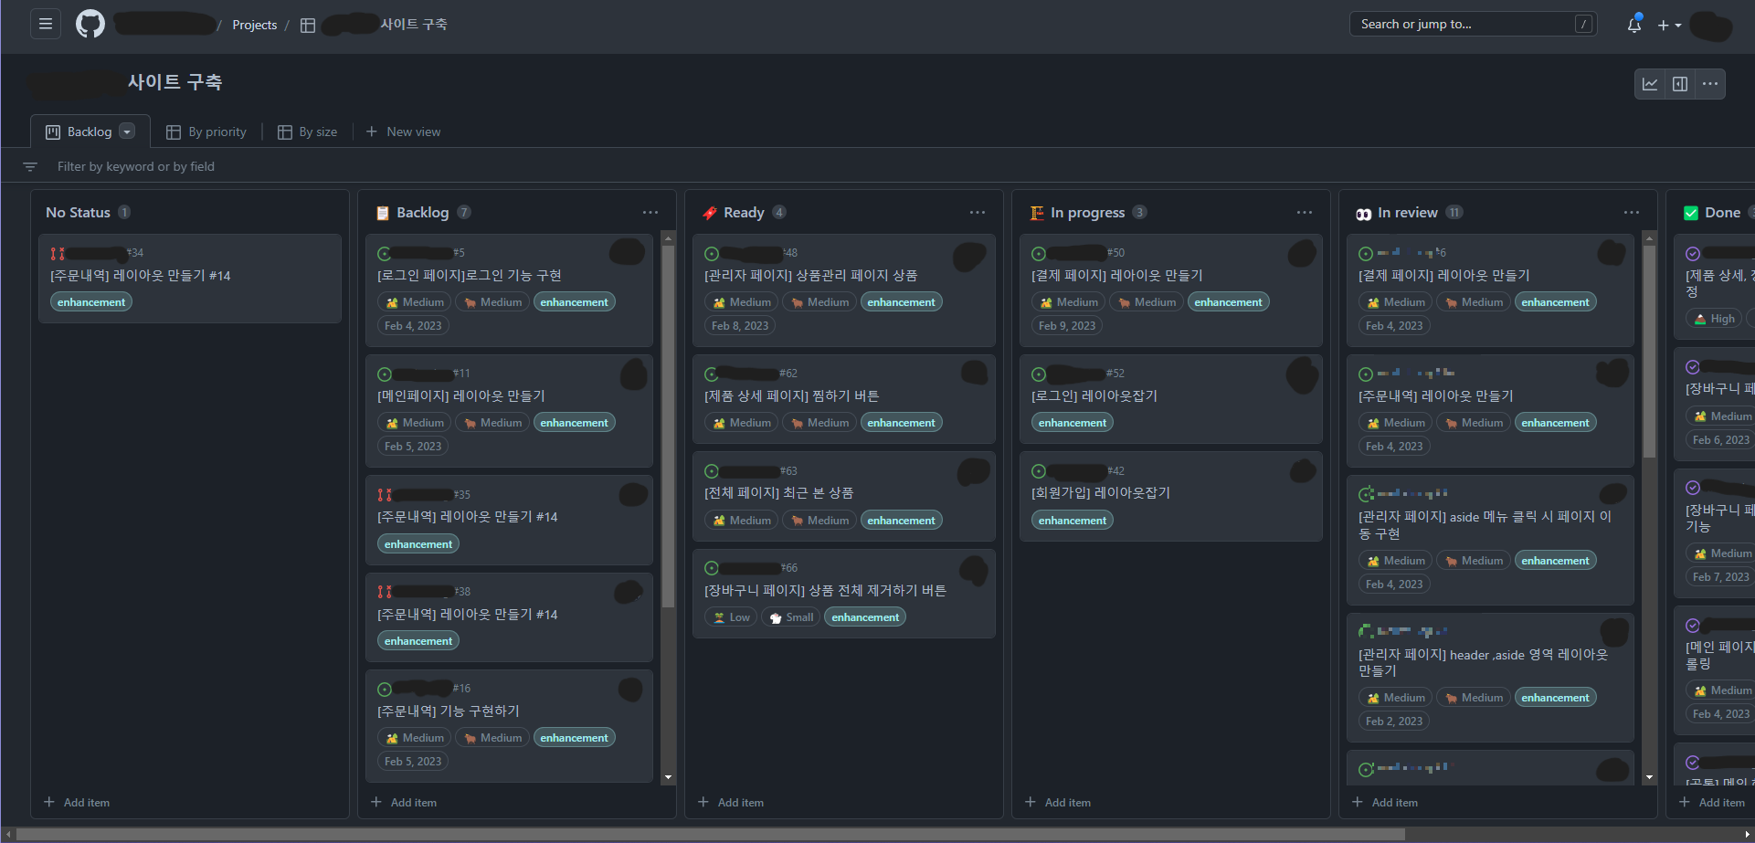Open card [로그인 페이지]로그인 기능 구현

(469, 275)
